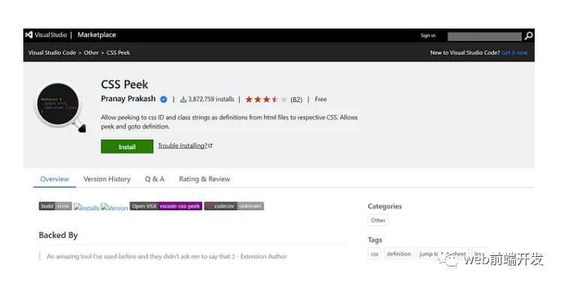Open the Q & A tab
This screenshot has width=561, height=283.
pos(155,179)
